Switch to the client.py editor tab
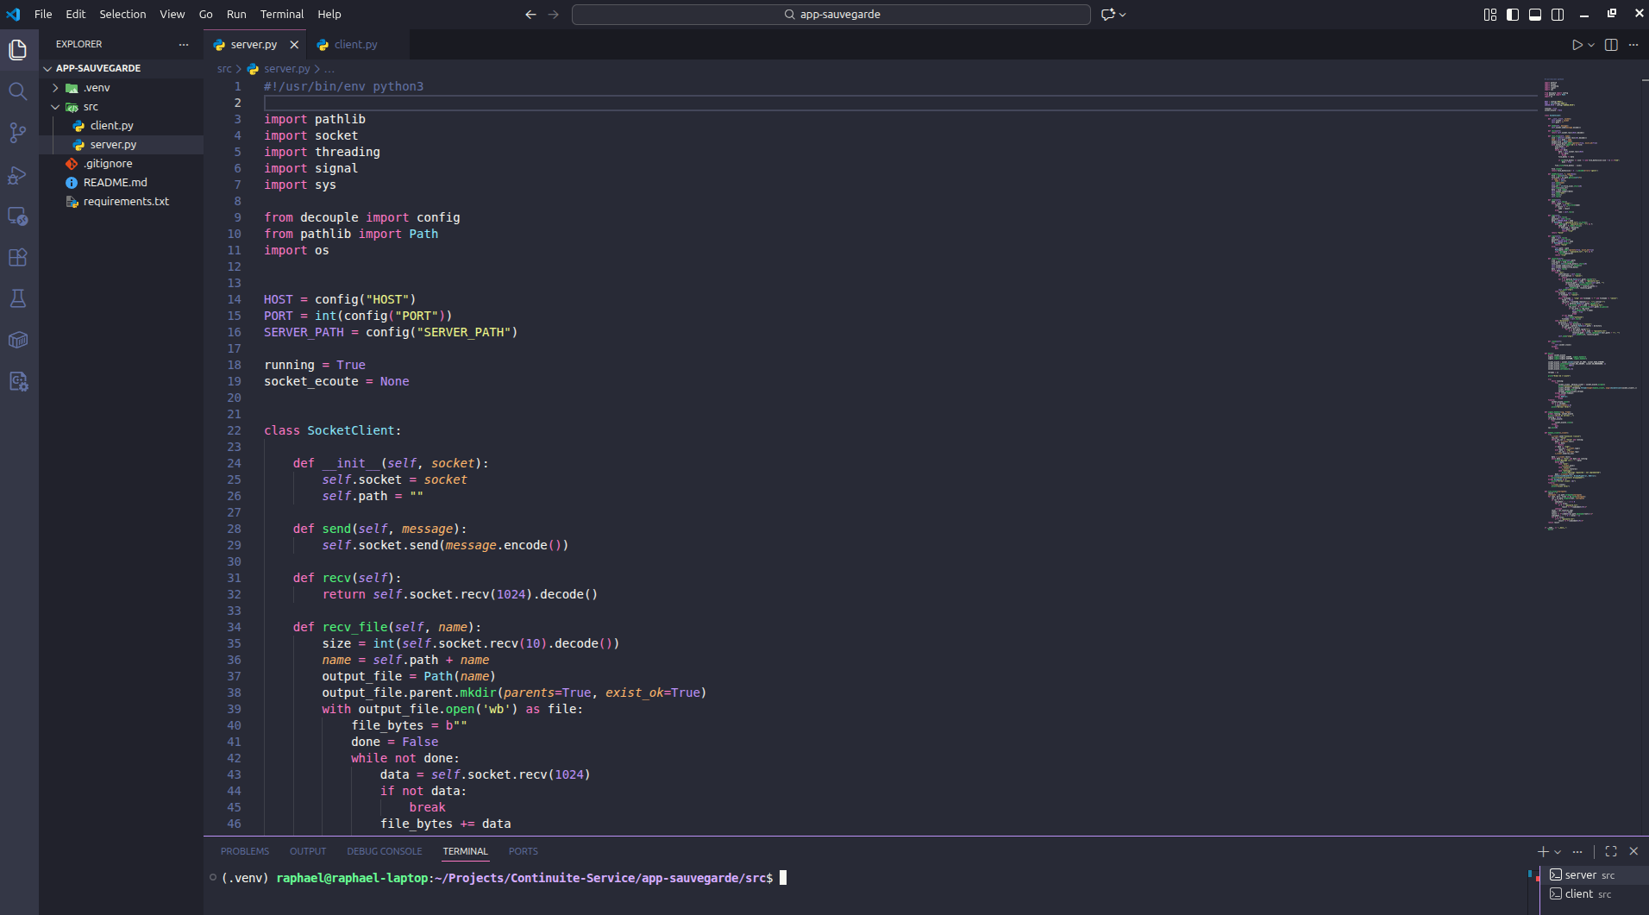Image resolution: width=1649 pixels, height=915 pixels. pyautogui.click(x=355, y=45)
